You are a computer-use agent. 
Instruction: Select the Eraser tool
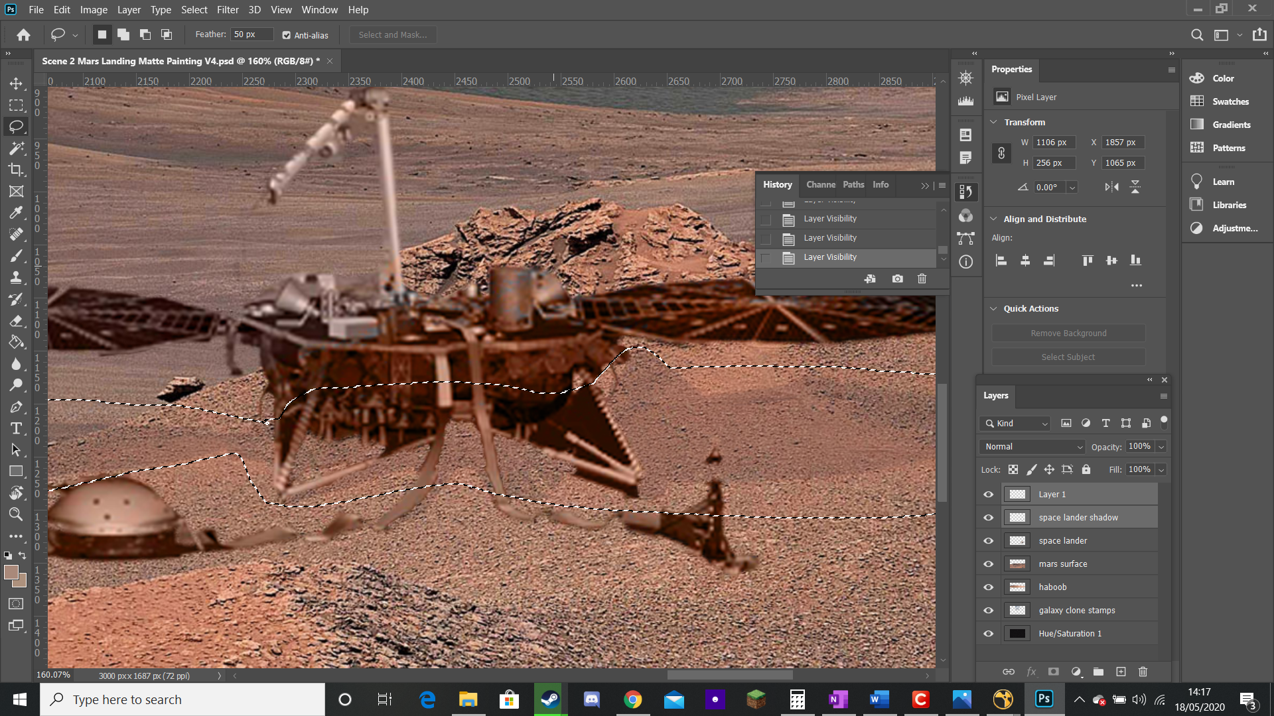tap(16, 321)
